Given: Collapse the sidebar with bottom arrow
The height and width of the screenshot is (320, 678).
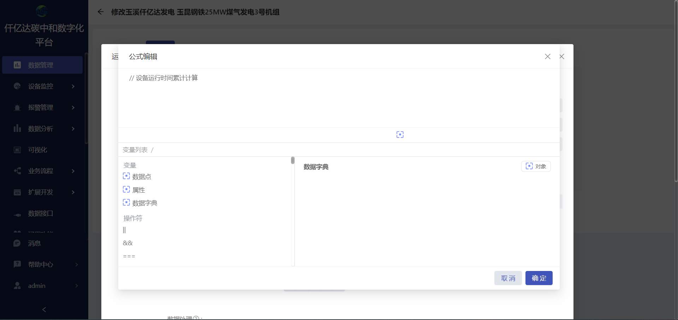Looking at the screenshot, I should [x=44, y=309].
